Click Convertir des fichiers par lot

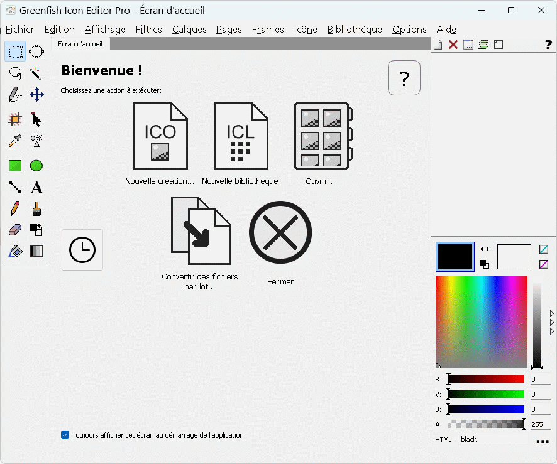tap(200, 244)
